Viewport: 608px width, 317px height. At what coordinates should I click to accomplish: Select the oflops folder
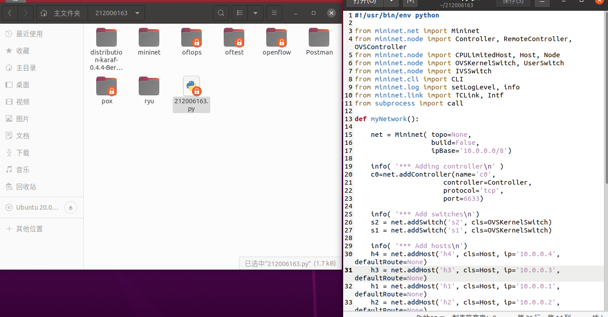tap(191, 41)
